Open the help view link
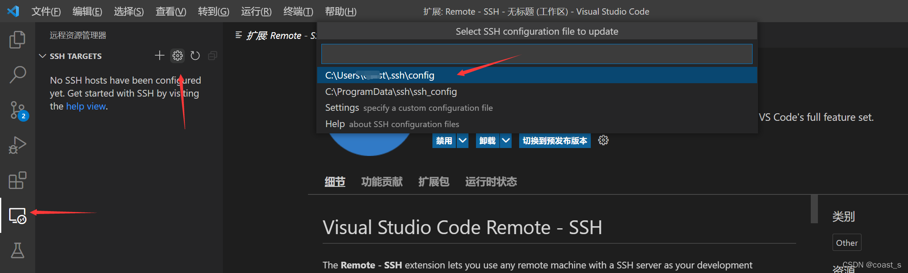 point(86,106)
